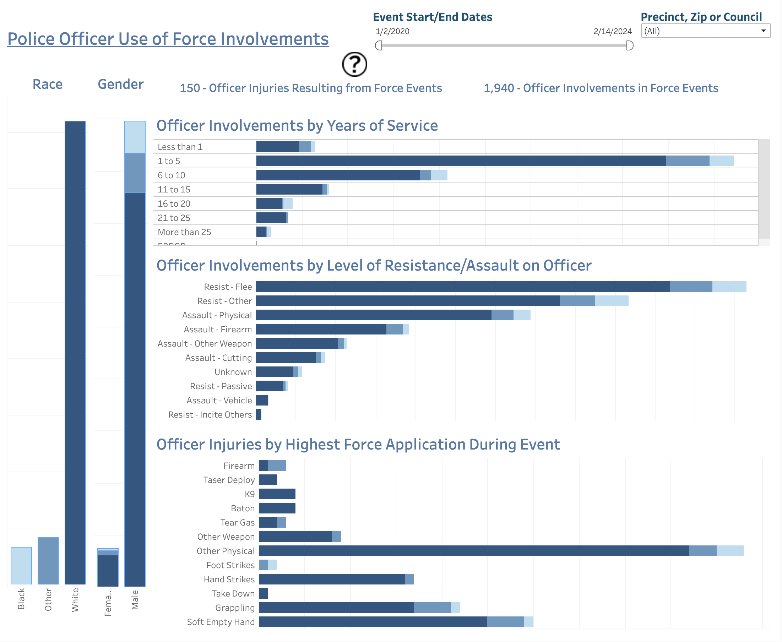The image size is (782, 642).
Task: Click the 2/14/2024 end date field
Action: coord(612,32)
